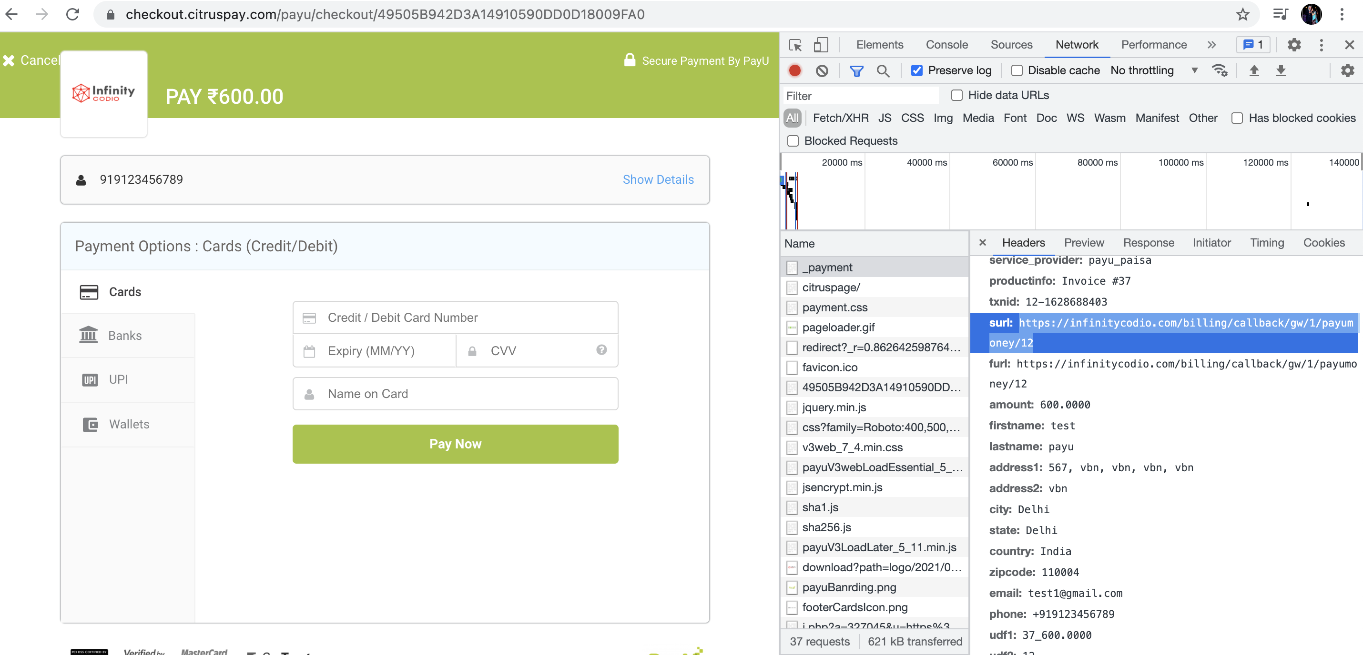
Task: Select the UPI payment option
Action: tap(128, 379)
